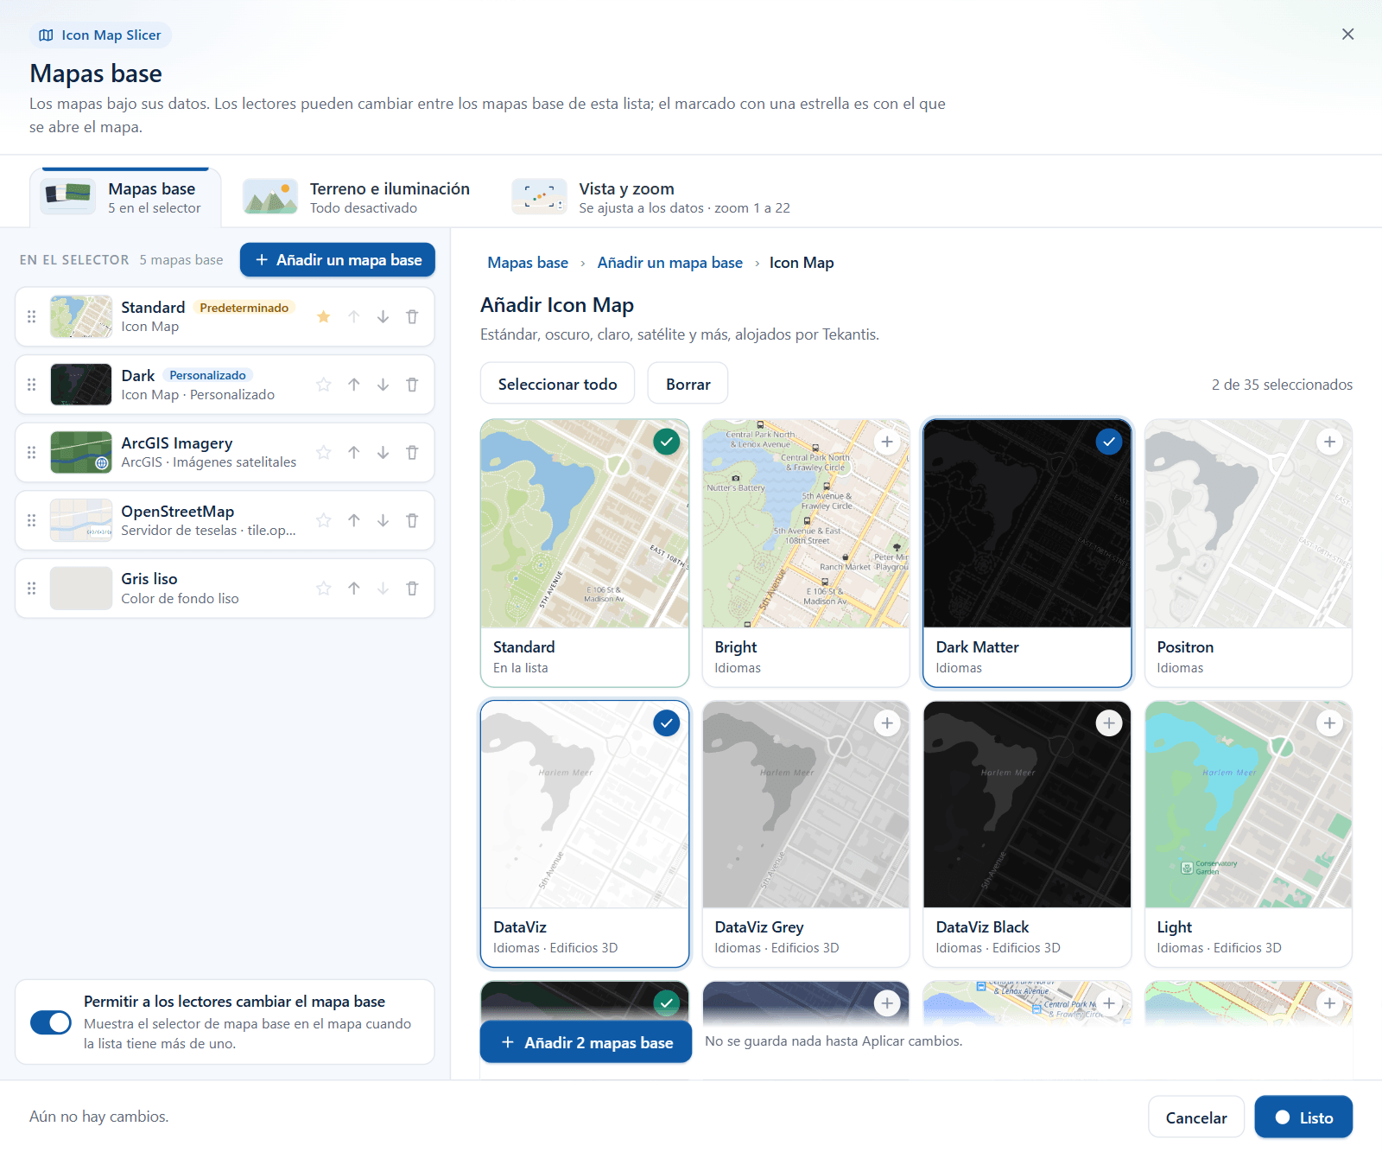
Task: Grab the drag handle of ArcGIS Imagery
Action: 32,452
